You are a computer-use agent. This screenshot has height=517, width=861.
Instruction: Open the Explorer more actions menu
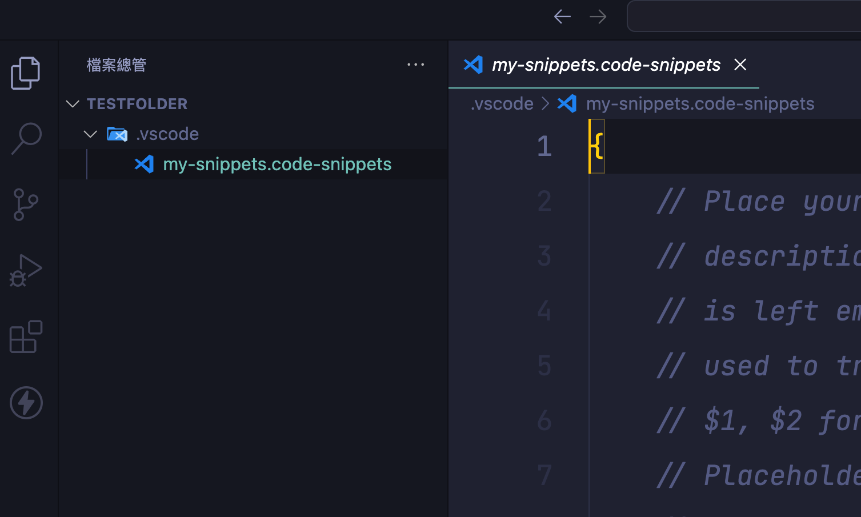(x=416, y=65)
